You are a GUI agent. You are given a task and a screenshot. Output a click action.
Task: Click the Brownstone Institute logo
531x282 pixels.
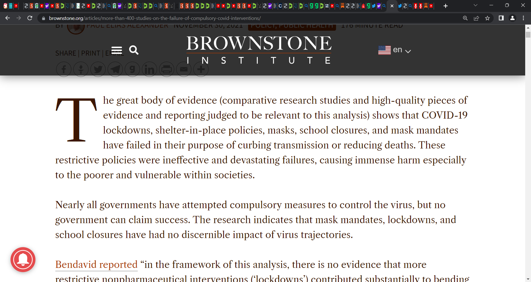(259, 50)
